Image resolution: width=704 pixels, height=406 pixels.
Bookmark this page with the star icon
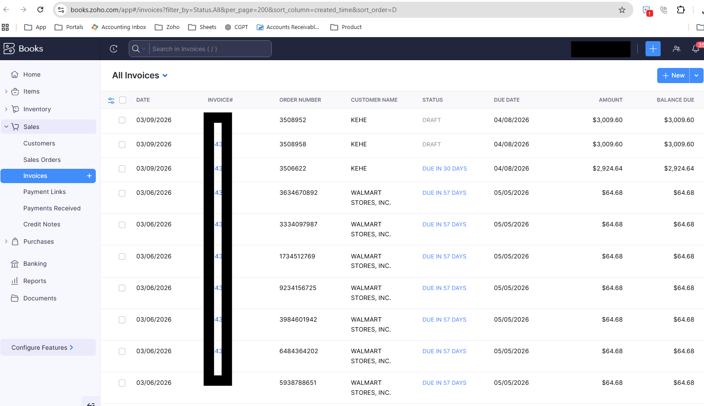click(622, 10)
